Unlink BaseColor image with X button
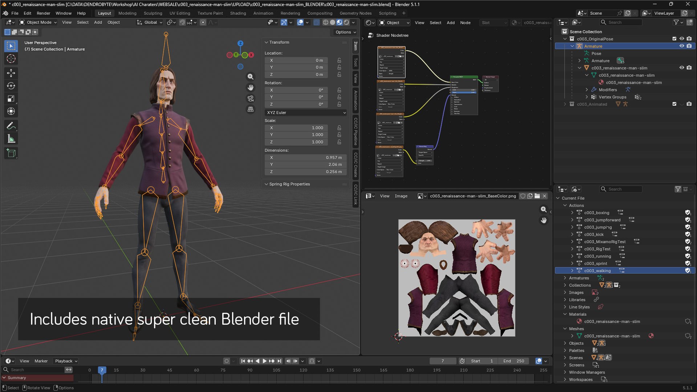Viewport: 697px width, 392px height. pos(544,196)
